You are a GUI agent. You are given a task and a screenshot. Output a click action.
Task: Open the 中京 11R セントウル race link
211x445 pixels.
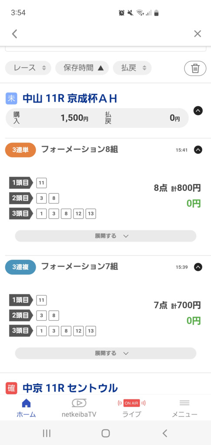[x=70, y=388]
